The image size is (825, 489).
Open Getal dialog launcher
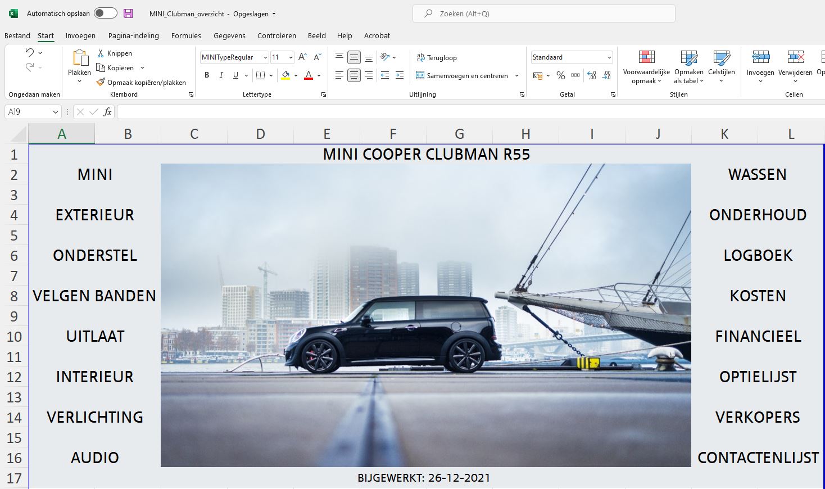click(x=613, y=94)
